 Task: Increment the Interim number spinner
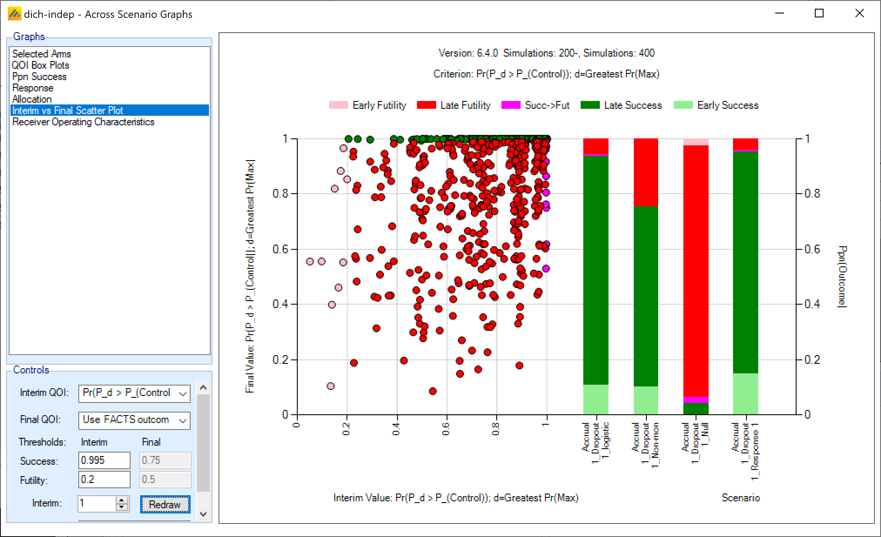[122, 500]
